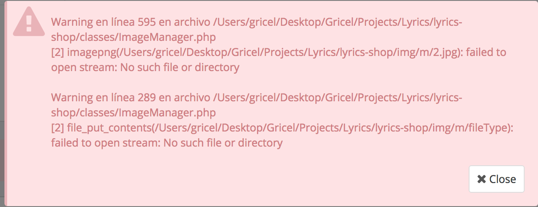The image size is (538, 207).
Task: Click second 'shop/classes/ImageManager.php' line
Action: click(x=133, y=113)
